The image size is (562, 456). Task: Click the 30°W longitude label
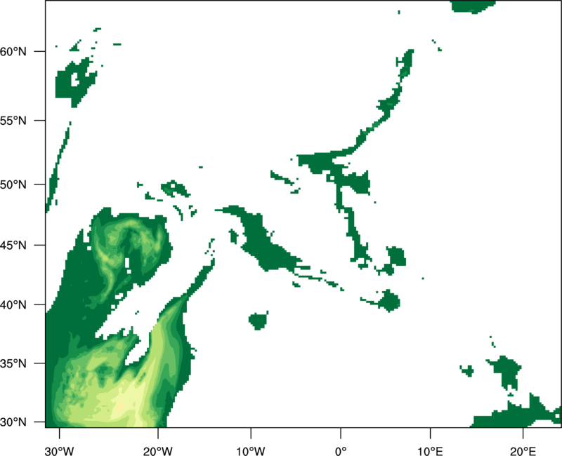60,451
